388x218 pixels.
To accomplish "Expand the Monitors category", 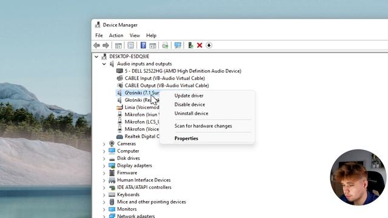I will (x=104, y=210).
